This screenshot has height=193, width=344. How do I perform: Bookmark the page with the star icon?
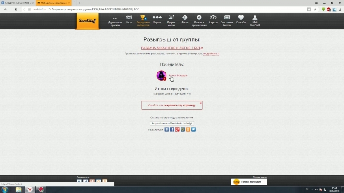[315, 9]
